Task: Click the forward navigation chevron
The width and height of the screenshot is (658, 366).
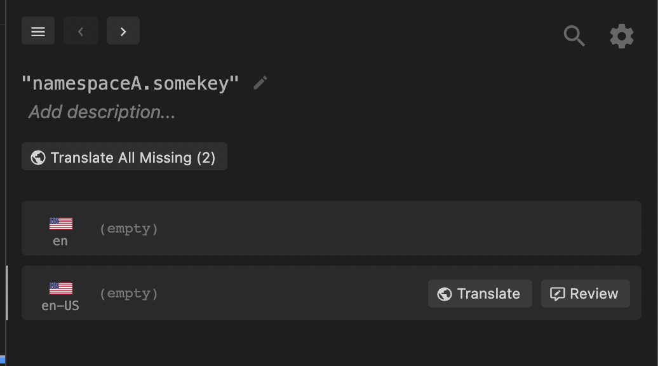Action: click(x=123, y=30)
